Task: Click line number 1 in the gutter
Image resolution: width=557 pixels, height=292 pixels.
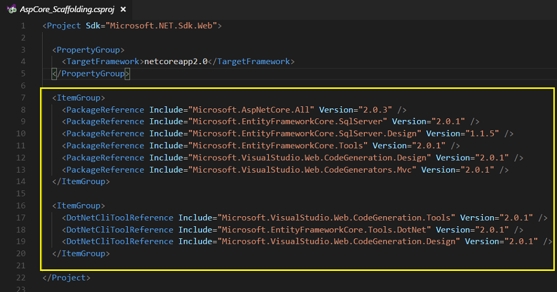Action: pos(23,26)
